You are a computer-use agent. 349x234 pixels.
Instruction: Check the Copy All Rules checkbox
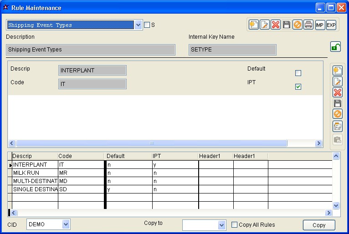tap(235, 224)
